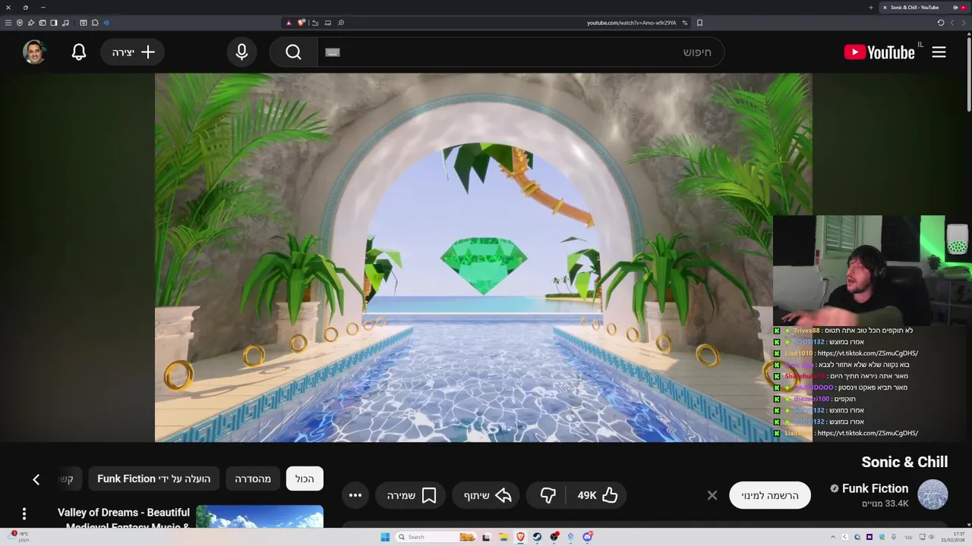This screenshot has width=972, height=546.
Task: Select the הכול filter chip
Action: pyautogui.click(x=305, y=479)
